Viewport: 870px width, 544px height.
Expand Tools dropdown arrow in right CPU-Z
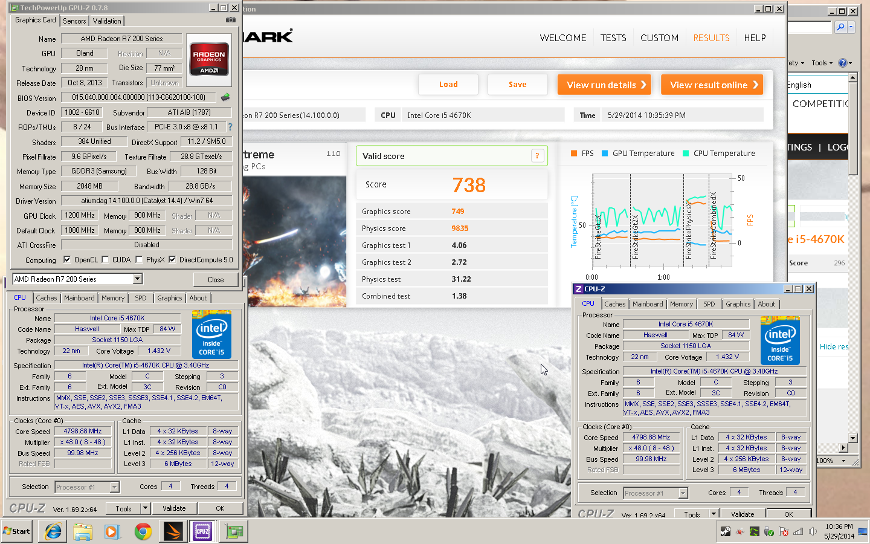coord(714,514)
